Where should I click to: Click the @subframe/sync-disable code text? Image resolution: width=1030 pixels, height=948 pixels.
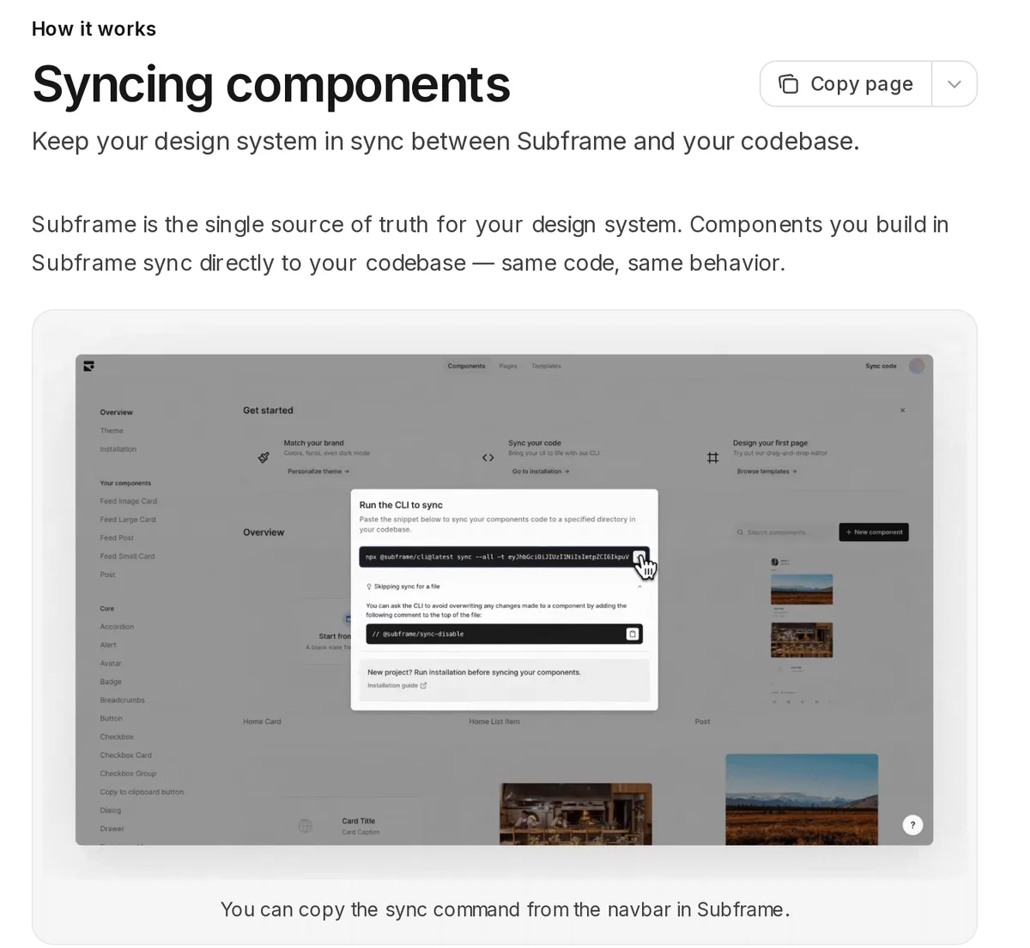[x=418, y=634]
